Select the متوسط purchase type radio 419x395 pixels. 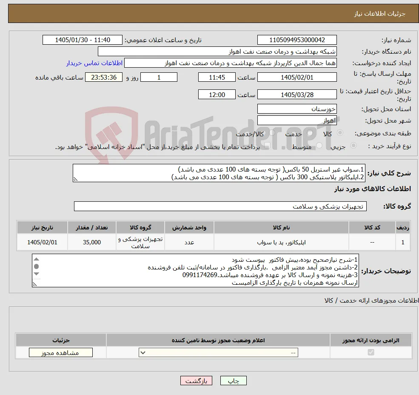coord(319,146)
